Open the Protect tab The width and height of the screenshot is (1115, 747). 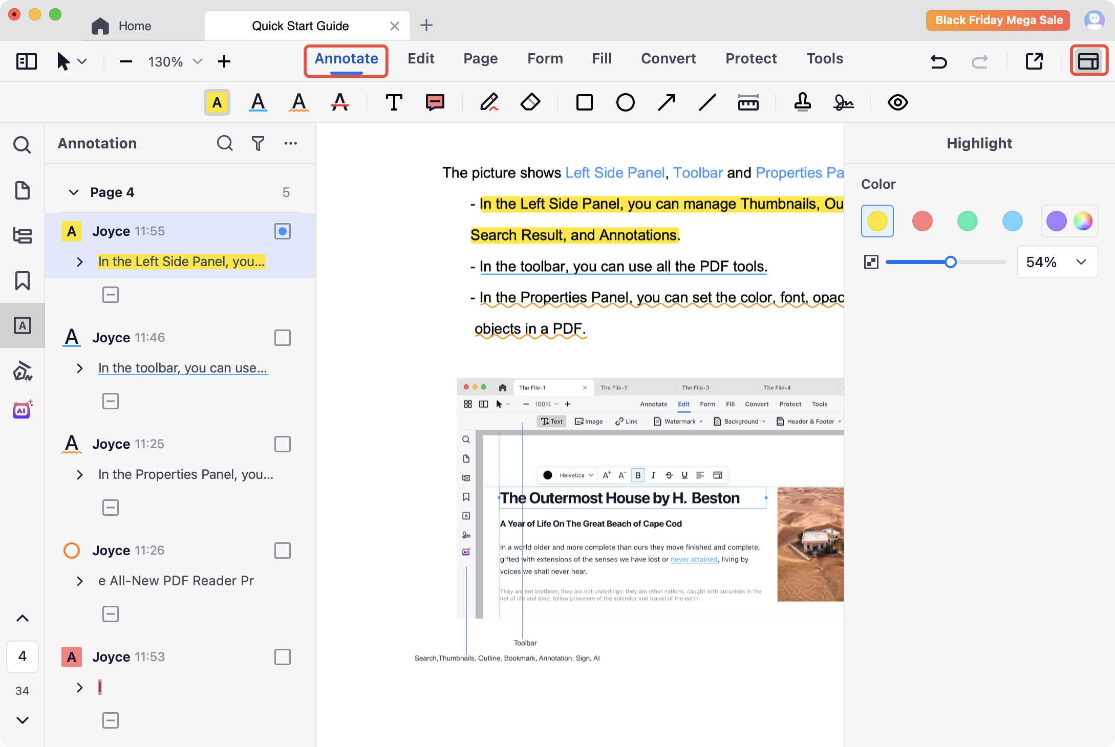(x=751, y=59)
